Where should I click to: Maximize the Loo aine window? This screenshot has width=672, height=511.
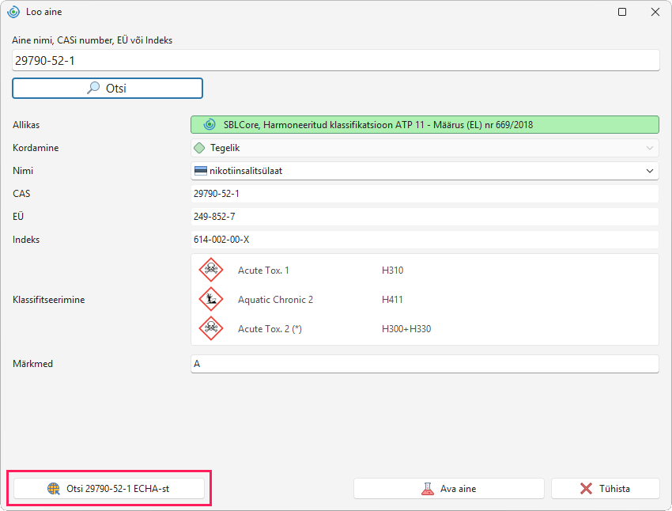point(622,12)
